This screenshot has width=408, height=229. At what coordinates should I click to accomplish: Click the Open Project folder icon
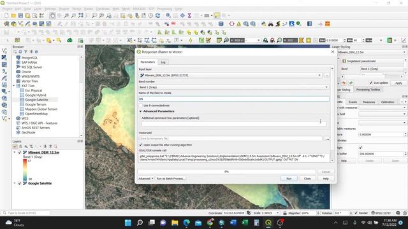tap(13, 15)
